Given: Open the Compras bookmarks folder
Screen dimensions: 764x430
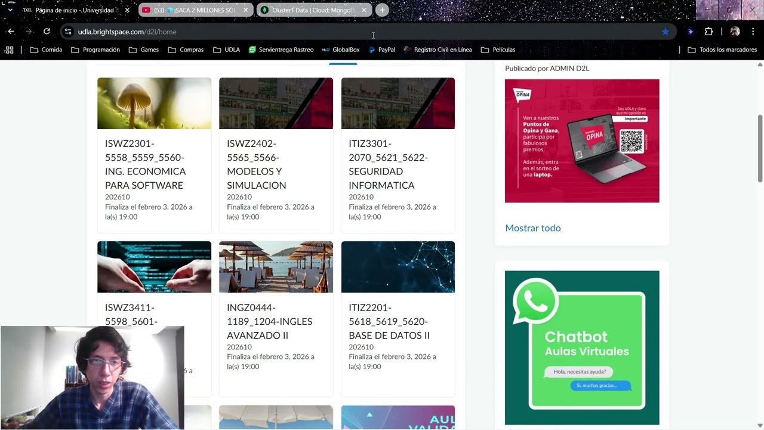Looking at the screenshot, I should coord(186,50).
